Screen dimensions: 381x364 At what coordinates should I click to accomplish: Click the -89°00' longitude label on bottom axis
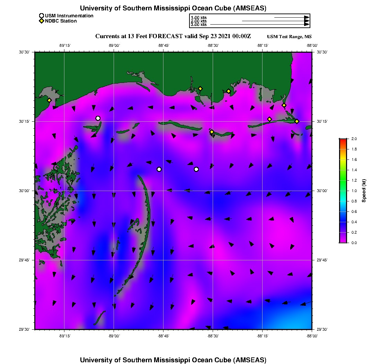pos(114,336)
